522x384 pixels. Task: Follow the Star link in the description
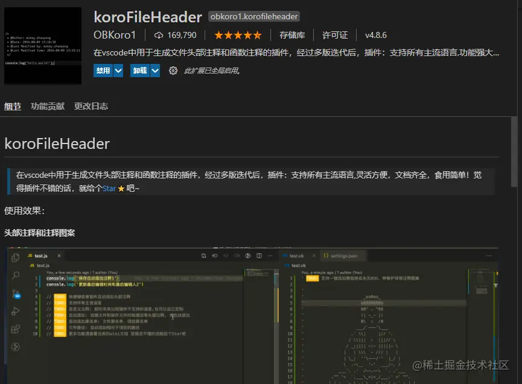(x=109, y=189)
